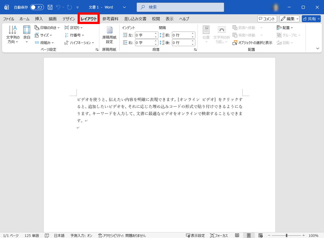Viewport: 324px width, 238px height.
Task: Open the 文字列の方向 text direction tool
Action: (x=13, y=35)
